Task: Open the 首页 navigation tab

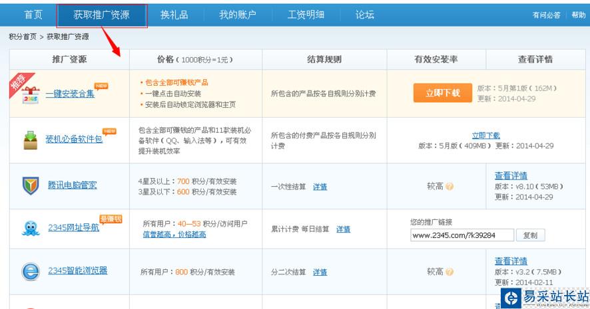Action: 33,15
